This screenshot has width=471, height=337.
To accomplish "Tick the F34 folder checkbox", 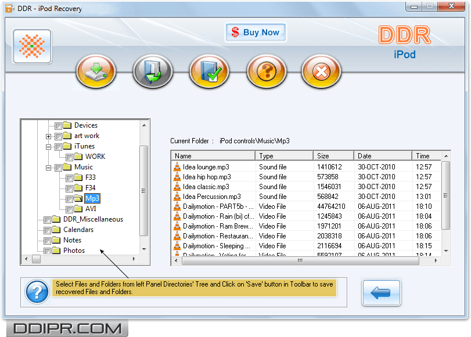I will pos(69,189).
